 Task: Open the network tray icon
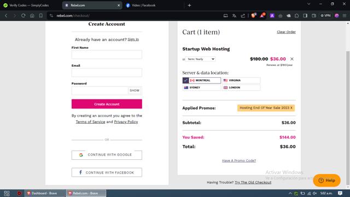309,193
